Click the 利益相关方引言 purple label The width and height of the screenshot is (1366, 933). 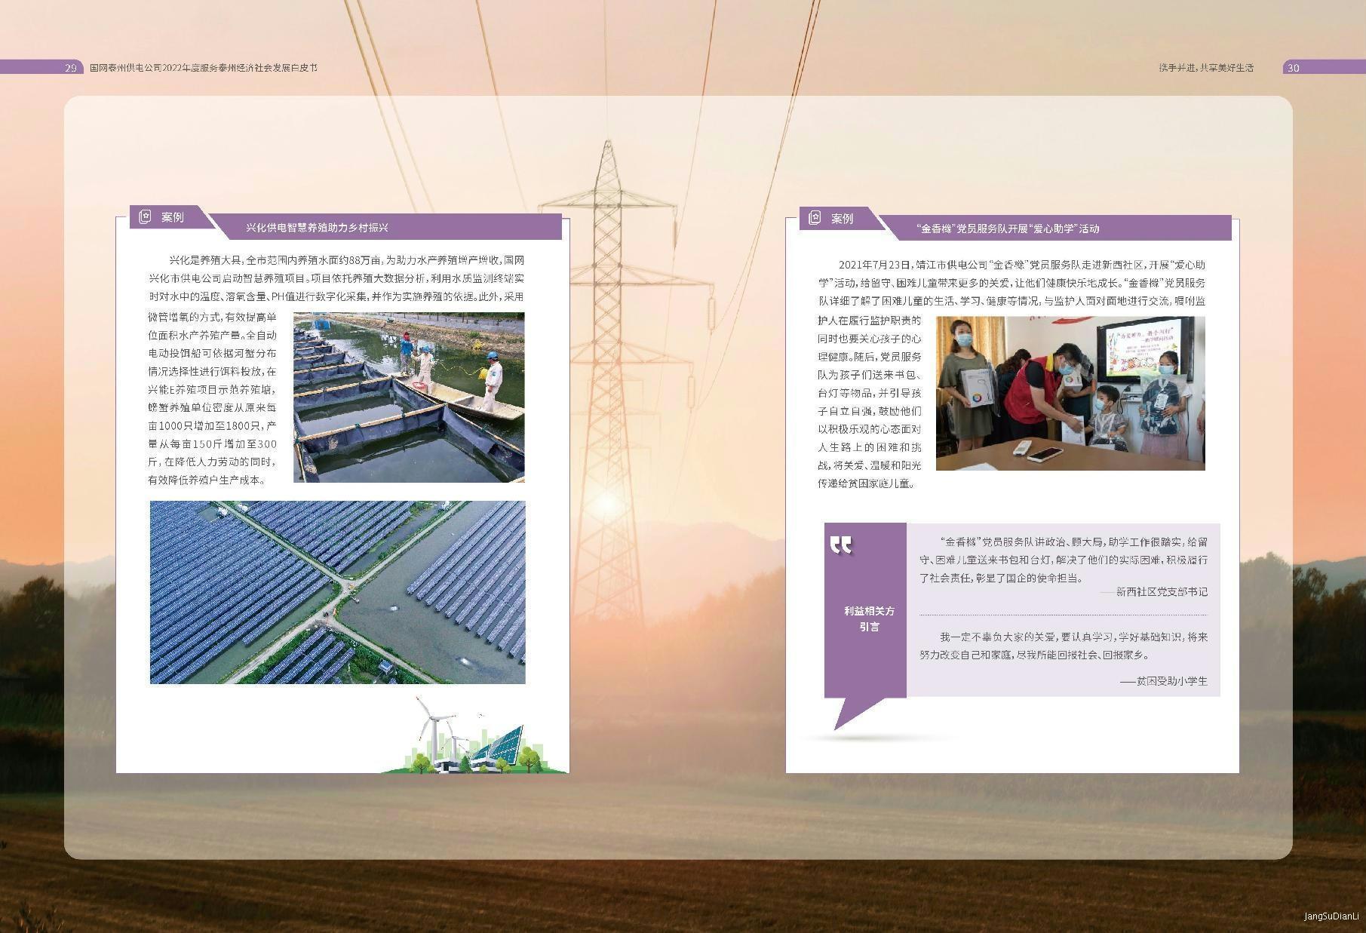pyautogui.click(x=869, y=618)
